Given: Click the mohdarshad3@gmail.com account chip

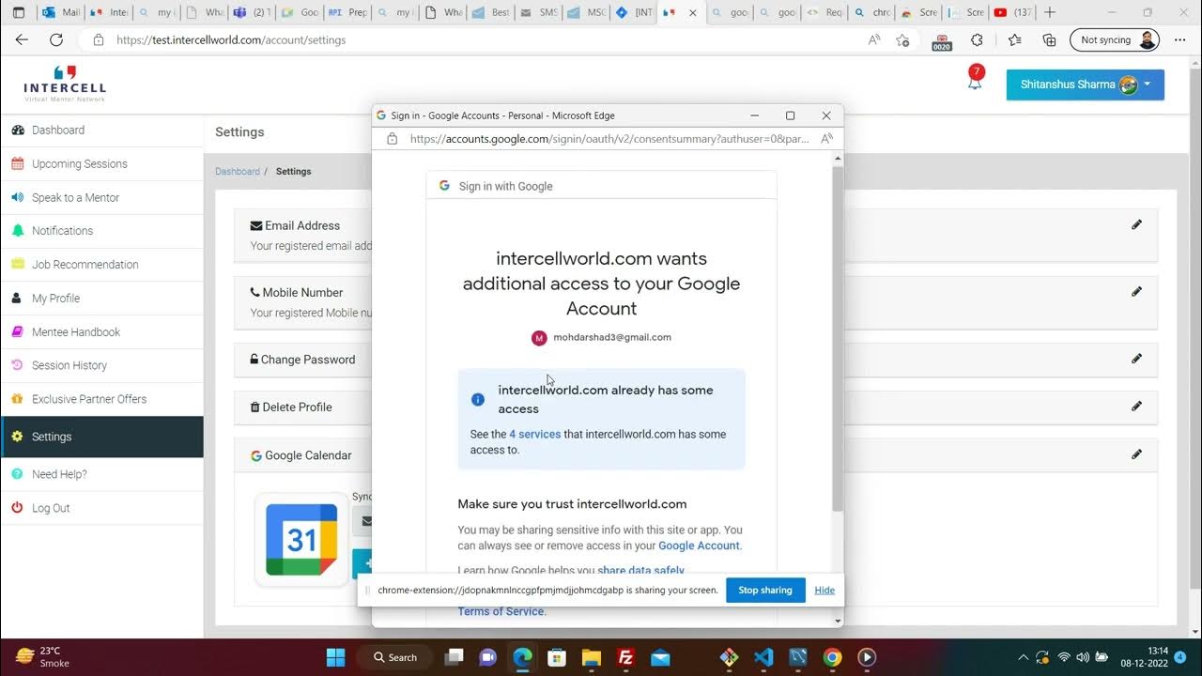Looking at the screenshot, I should click(x=601, y=338).
